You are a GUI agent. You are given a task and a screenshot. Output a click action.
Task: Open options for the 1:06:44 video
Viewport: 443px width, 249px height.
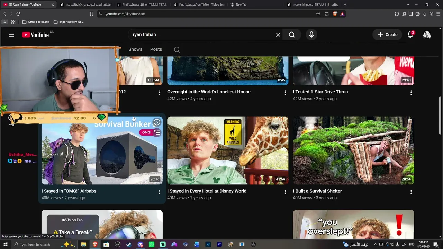coord(160,93)
